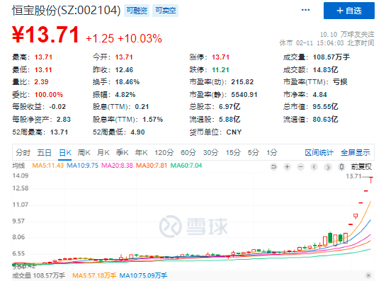Viewport: 386px width, 281px height.
Task: Open the 前复权 adjustment dropdown
Action: (361, 167)
